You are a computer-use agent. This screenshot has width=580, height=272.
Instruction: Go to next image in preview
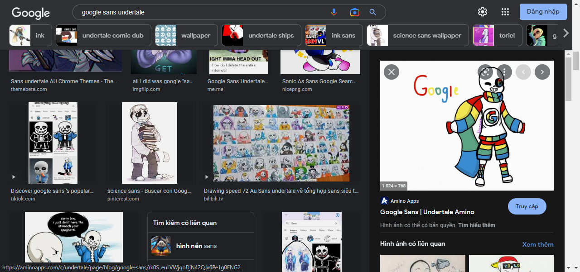[x=542, y=72]
